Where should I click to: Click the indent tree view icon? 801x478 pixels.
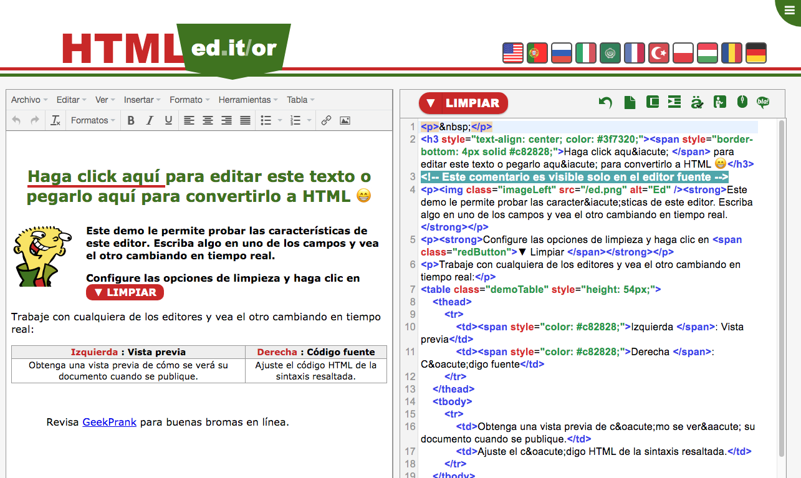[674, 102]
